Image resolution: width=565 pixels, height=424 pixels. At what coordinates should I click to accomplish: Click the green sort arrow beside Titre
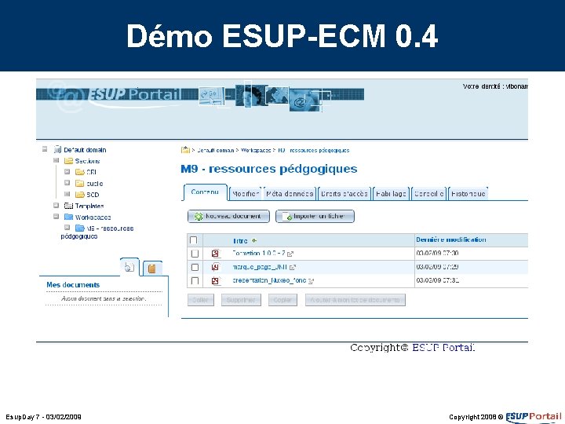[254, 240]
